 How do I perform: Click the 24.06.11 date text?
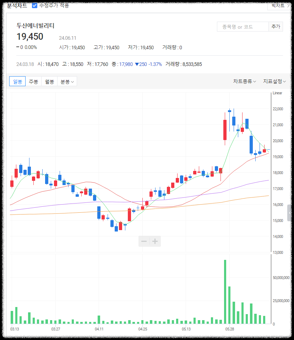click(x=67, y=38)
